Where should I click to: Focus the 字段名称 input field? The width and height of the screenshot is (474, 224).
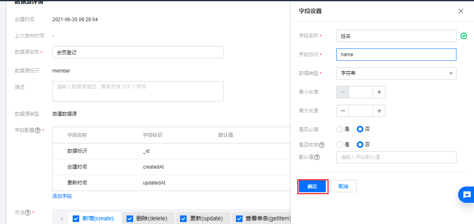pyautogui.click(x=396, y=36)
